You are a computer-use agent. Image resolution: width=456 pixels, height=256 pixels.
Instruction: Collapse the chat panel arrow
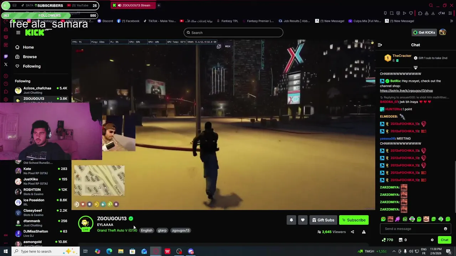pos(380,45)
